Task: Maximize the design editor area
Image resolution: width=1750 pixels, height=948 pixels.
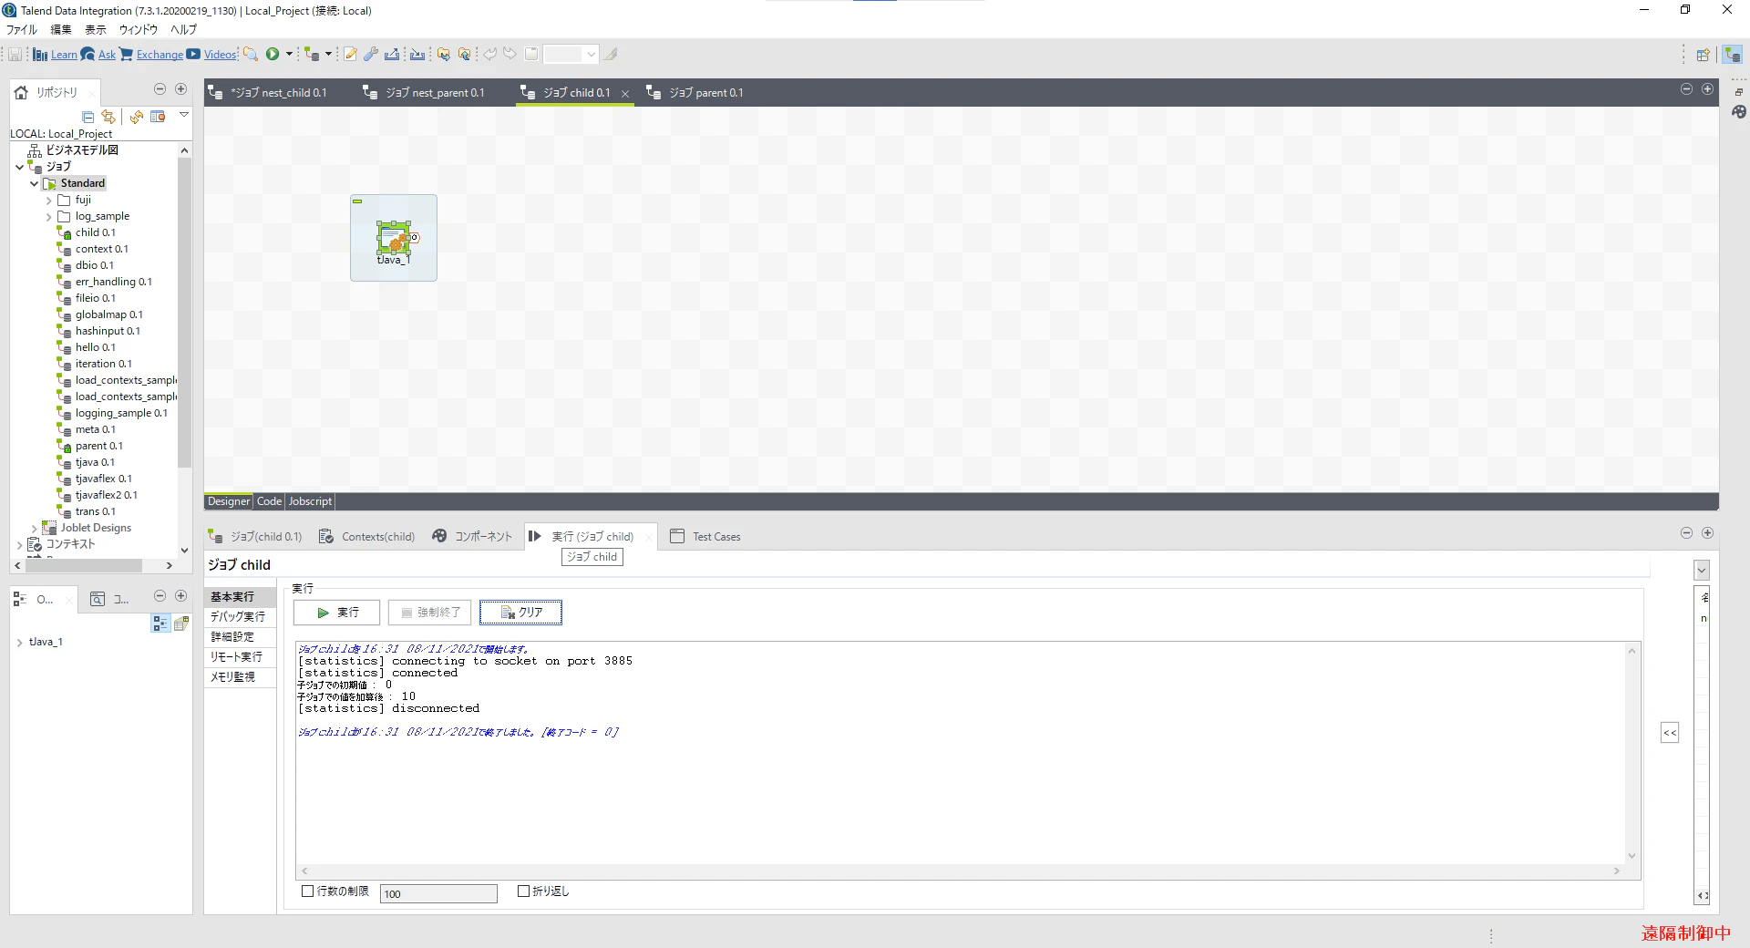Action: [1707, 89]
